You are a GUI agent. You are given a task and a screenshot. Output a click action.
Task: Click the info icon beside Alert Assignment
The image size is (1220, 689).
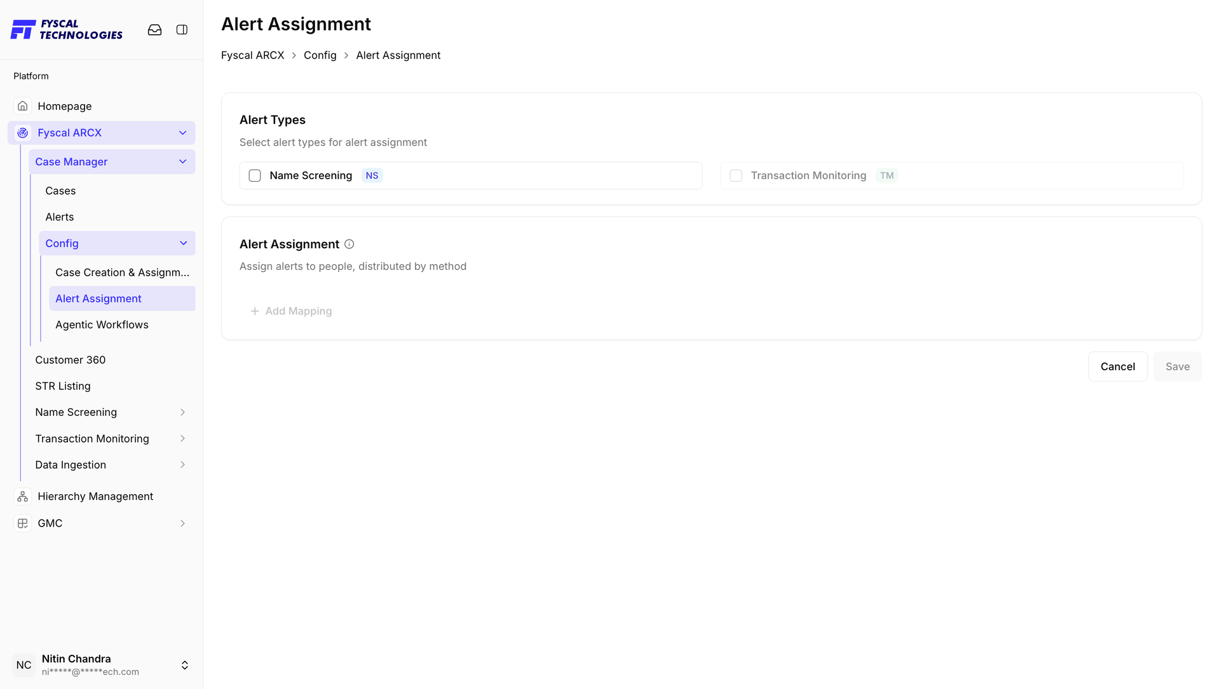(x=349, y=244)
